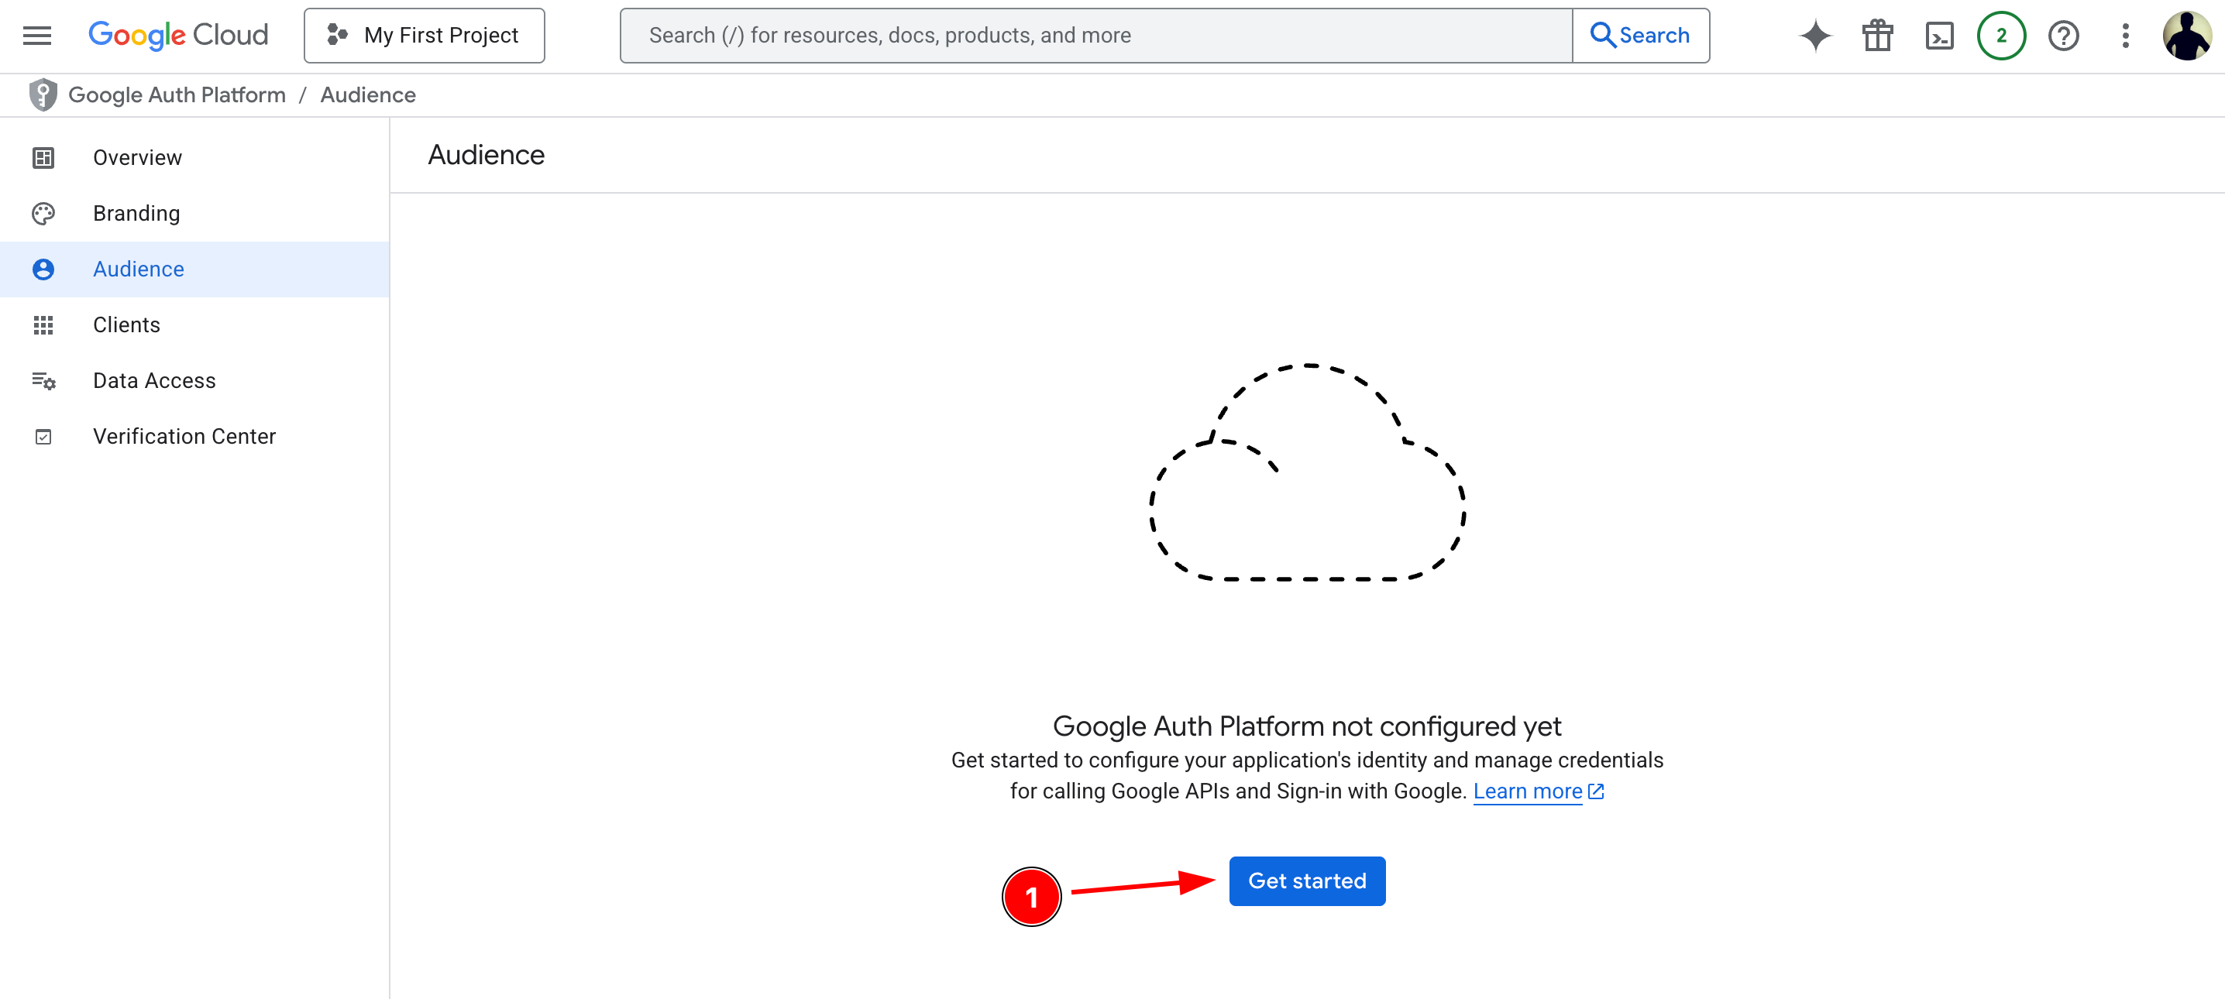Open Verification Center in the sidebar

[x=194, y=436]
